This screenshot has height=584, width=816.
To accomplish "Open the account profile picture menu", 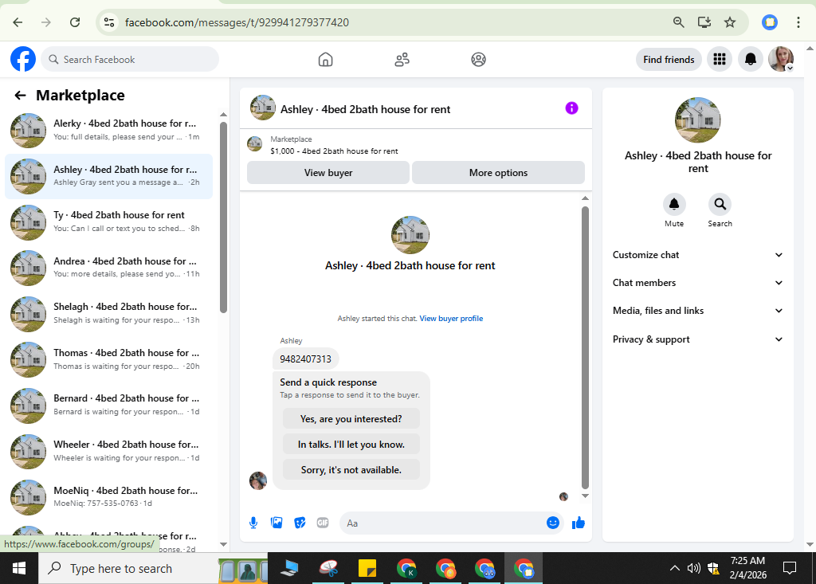I will [x=781, y=59].
